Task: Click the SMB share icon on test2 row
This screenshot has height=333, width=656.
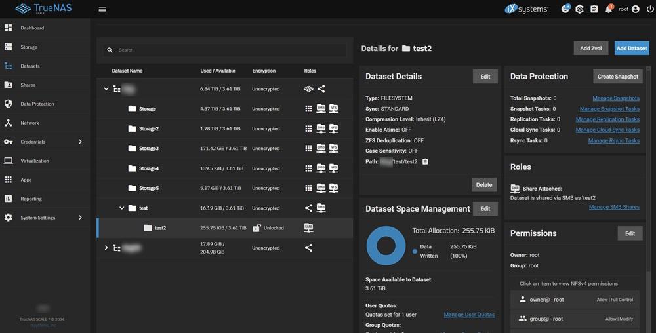Action: (x=308, y=228)
